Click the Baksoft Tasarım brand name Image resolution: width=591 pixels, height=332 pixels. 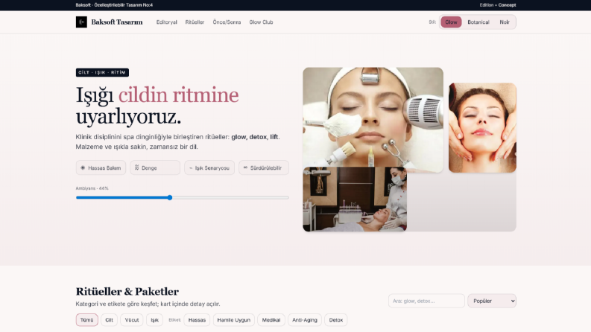(117, 22)
